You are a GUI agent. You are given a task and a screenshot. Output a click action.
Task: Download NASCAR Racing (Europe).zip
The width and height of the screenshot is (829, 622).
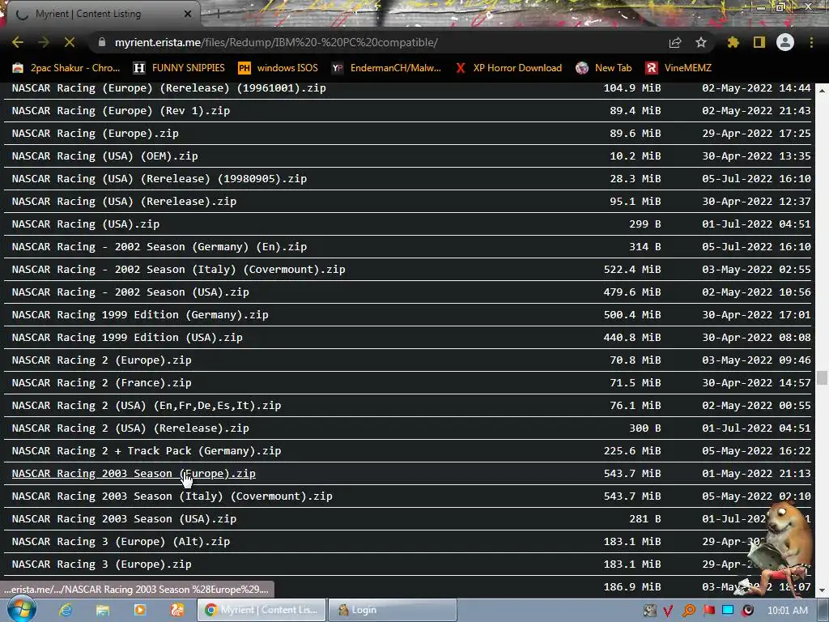pyautogui.click(x=96, y=134)
